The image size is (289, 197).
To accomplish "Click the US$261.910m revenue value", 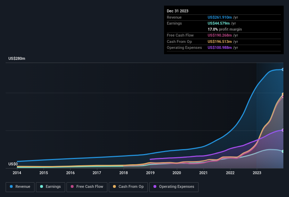I will [220, 17].
